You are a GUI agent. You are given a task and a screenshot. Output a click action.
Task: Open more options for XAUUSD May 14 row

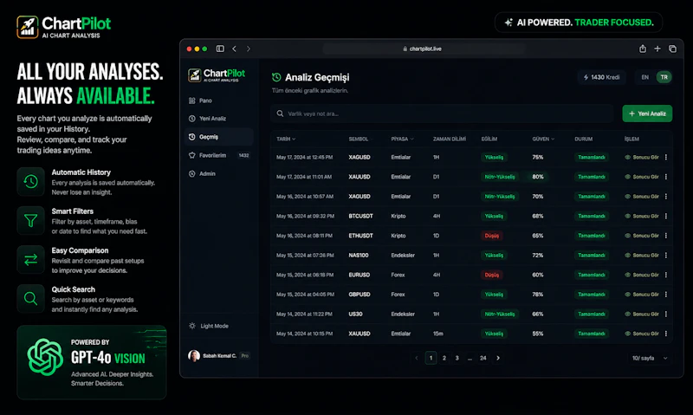(666, 334)
